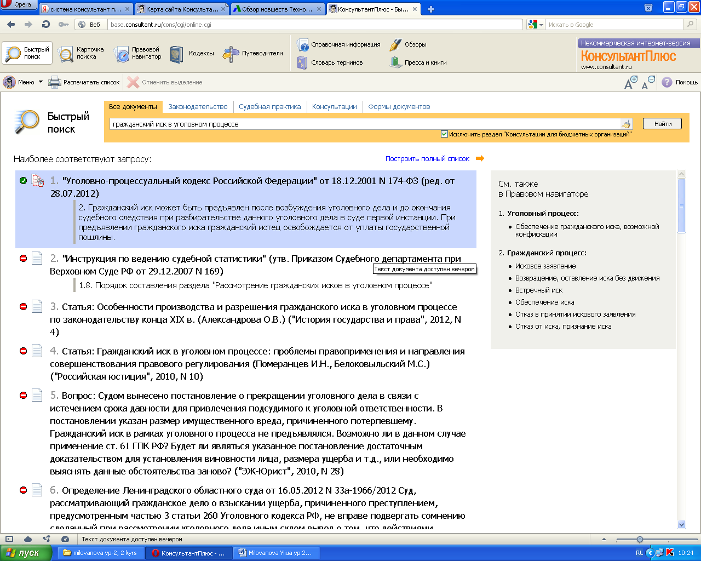Open Opera Unite share icon in status bar
The width and height of the screenshot is (701, 561).
[47, 539]
